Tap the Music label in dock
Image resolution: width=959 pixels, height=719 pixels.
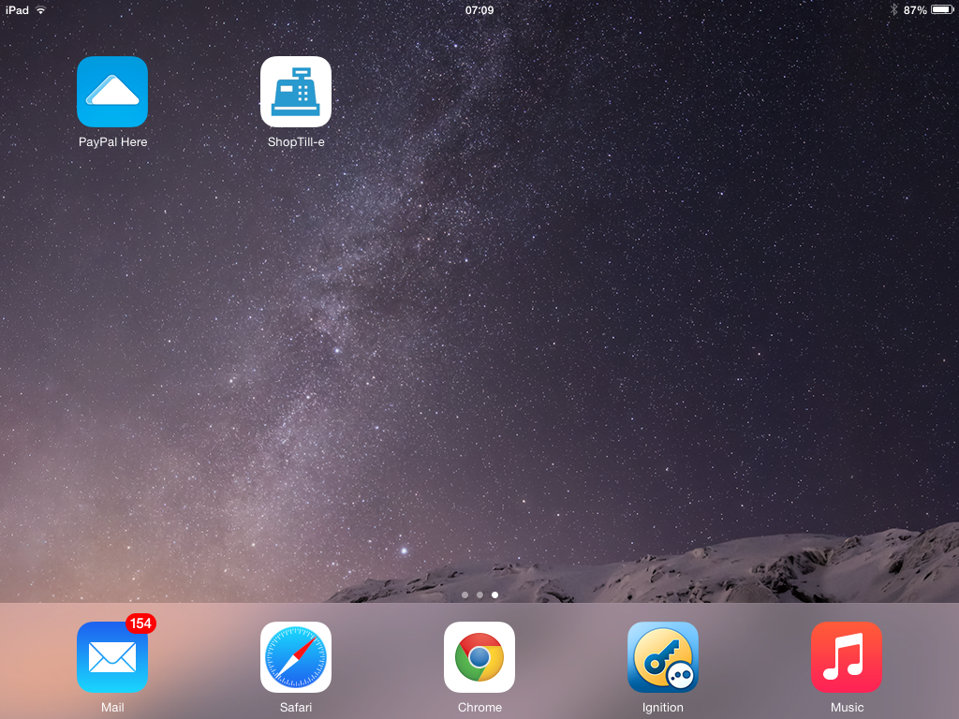pos(847,708)
